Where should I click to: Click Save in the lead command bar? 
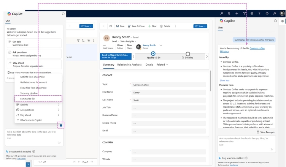pyautogui.click(x=121, y=26)
